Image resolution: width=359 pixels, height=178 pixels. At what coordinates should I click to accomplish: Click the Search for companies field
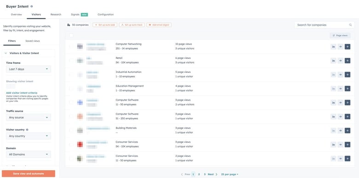pyautogui.click(x=324, y=25)
